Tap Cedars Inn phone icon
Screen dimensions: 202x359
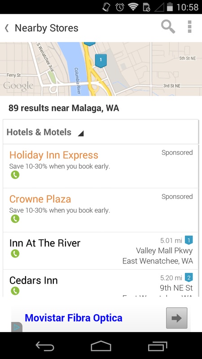pyautogui.click(x=15, y=291)
